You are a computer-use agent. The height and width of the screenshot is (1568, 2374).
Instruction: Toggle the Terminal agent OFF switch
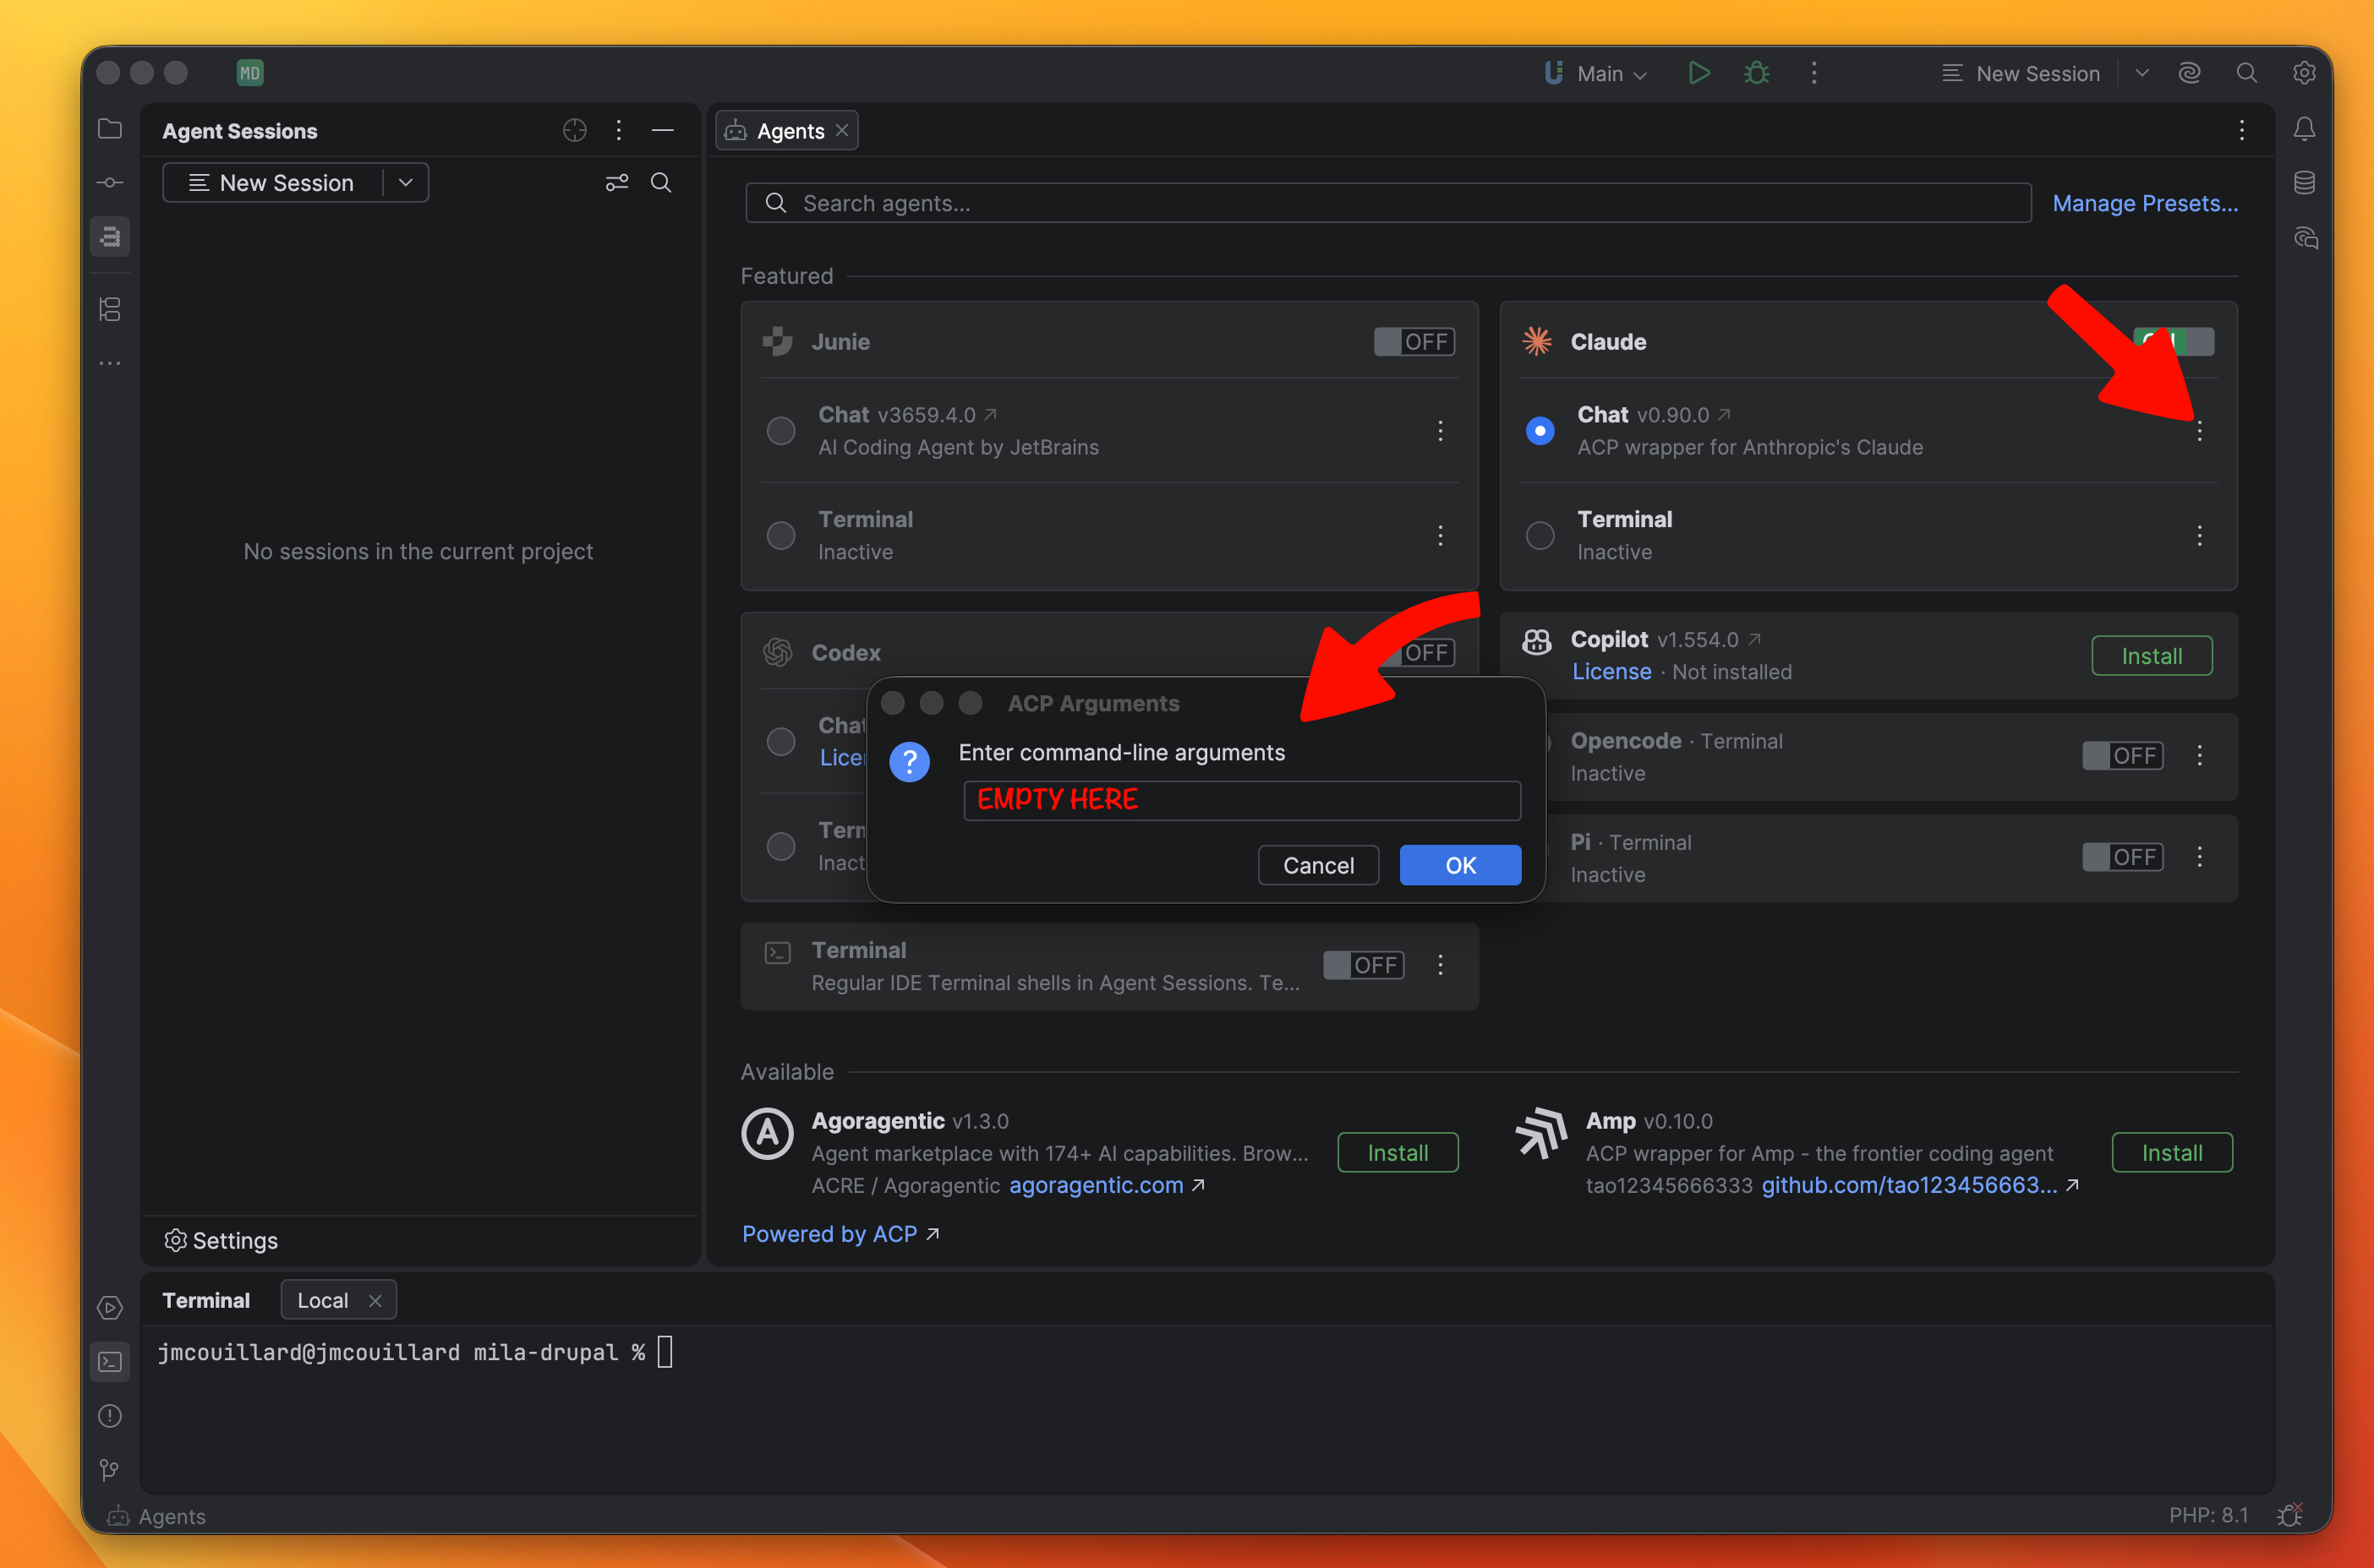tap(1364, 965)
